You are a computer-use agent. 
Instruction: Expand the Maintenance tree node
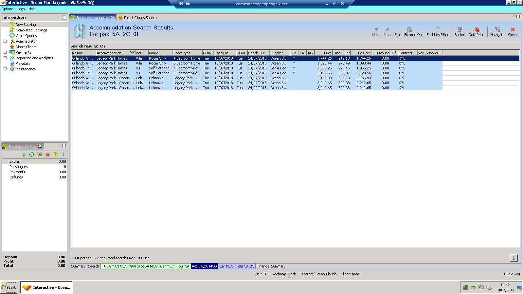click(x=5, y=69)
